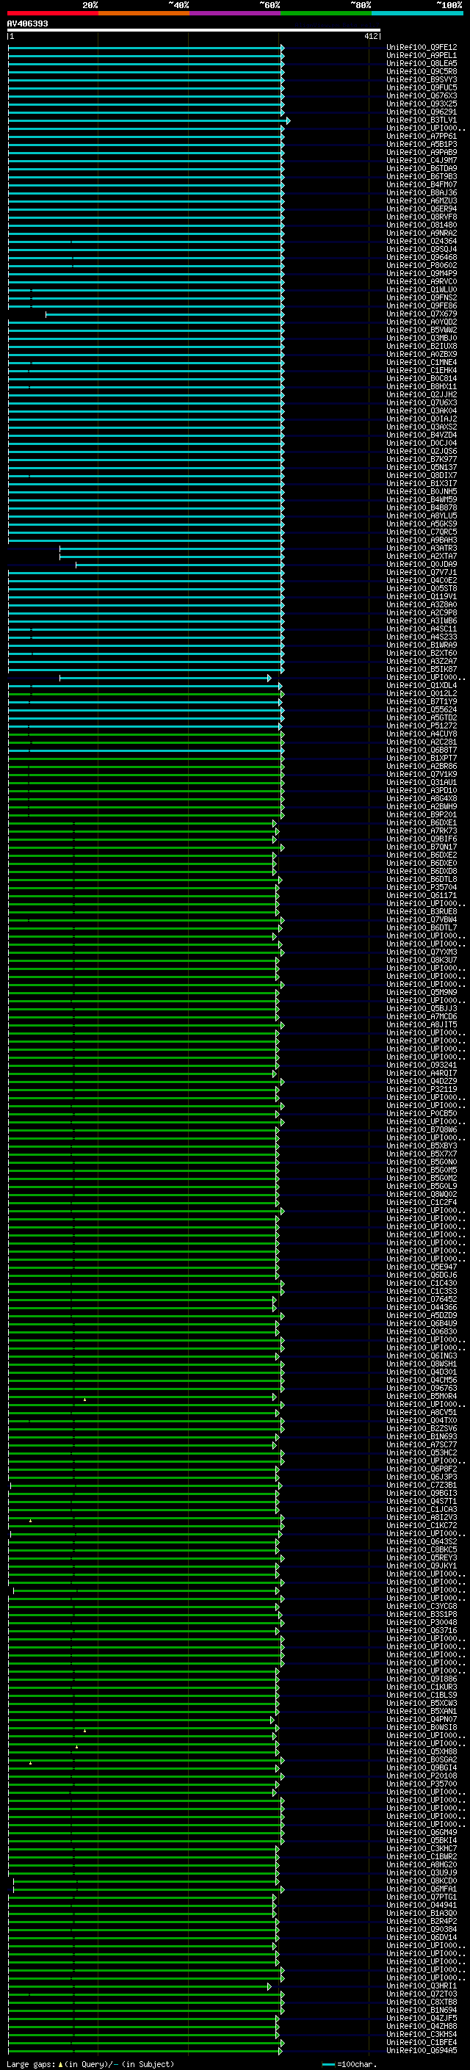Image resolution: width=470 pixels, height=2070 pixels.
Task: Select hit label UniRef100_B4FM07
Action: (x=422, y=185)
